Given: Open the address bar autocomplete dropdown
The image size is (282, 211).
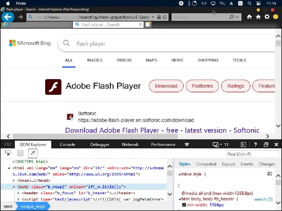Looking at the screenshot, I should click(153, 17).
